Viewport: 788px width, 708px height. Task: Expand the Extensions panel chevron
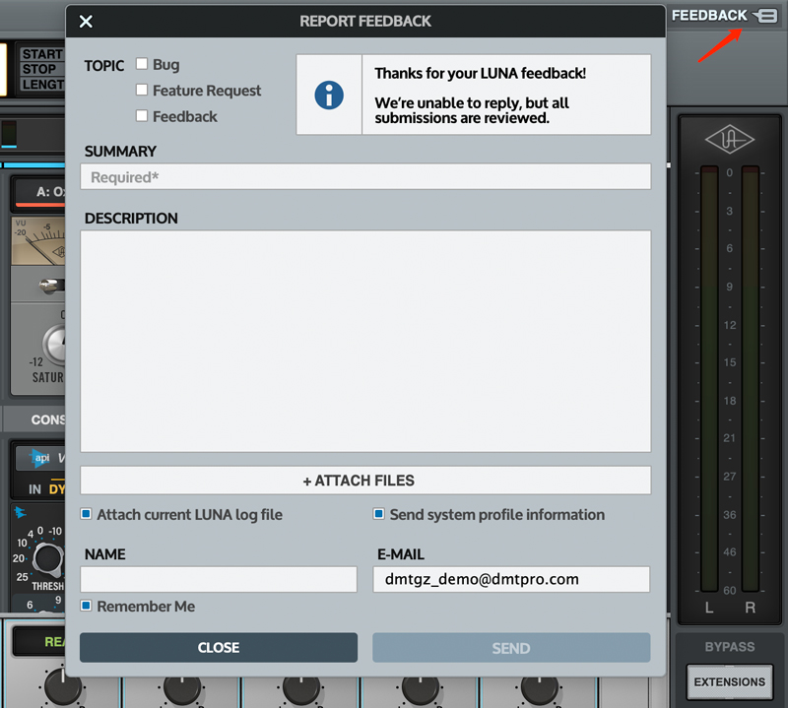pyautogui.click(x=729, y=681)
